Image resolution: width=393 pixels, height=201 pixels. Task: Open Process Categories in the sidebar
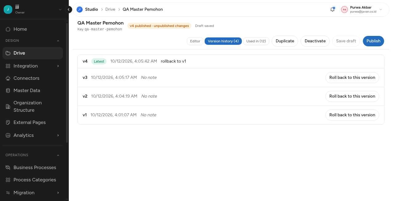[33, 180]
